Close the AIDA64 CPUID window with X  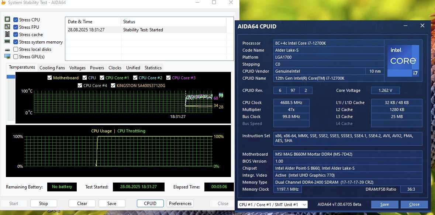[422, 25]
